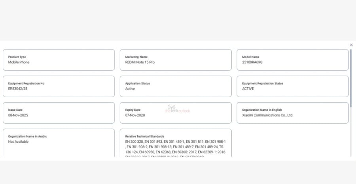Select the Product Type card
356x184 pixels.
click(59, 60)
